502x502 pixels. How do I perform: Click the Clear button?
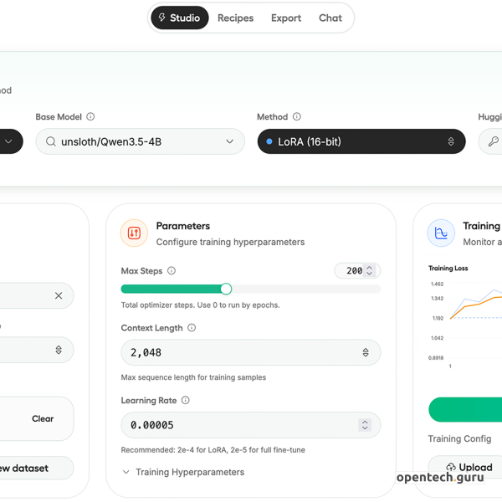(43, 418)
